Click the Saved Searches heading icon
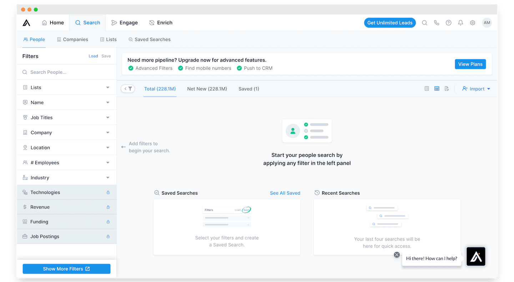This screenshot has width=514, height=282. [157, 193]
